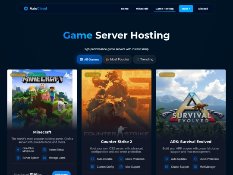
Task: Click the Server Splitter label
Action: (x=31, y=158)
